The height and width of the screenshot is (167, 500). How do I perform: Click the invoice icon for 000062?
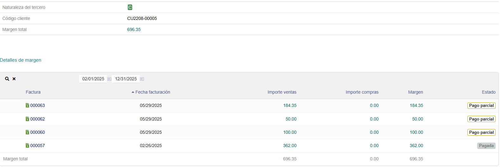point(28,119)
